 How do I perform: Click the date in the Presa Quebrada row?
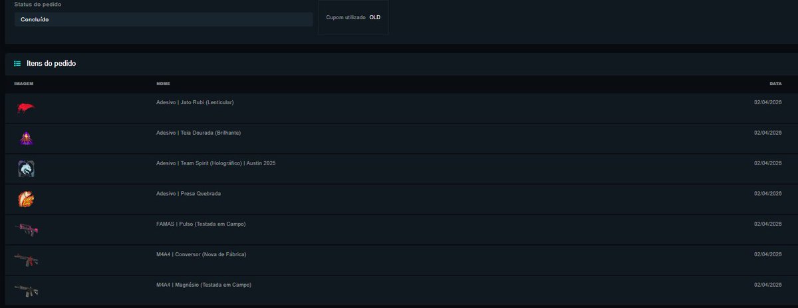(x=767, y=194)
